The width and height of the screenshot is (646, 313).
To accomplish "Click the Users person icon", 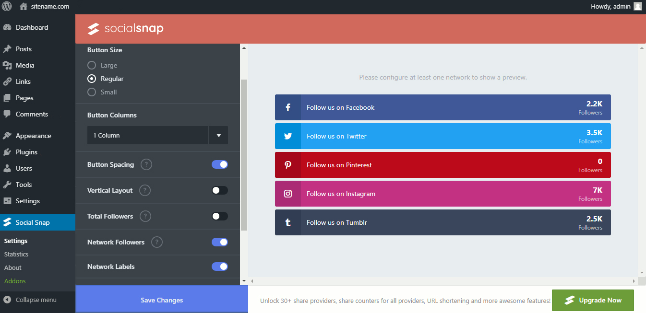I will click(7, 168).
